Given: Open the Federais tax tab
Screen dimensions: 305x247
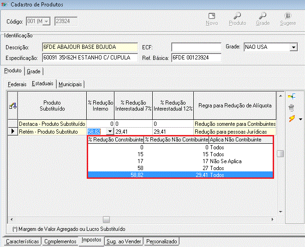Looking at the screenshot, I should [x=17, y=84].
